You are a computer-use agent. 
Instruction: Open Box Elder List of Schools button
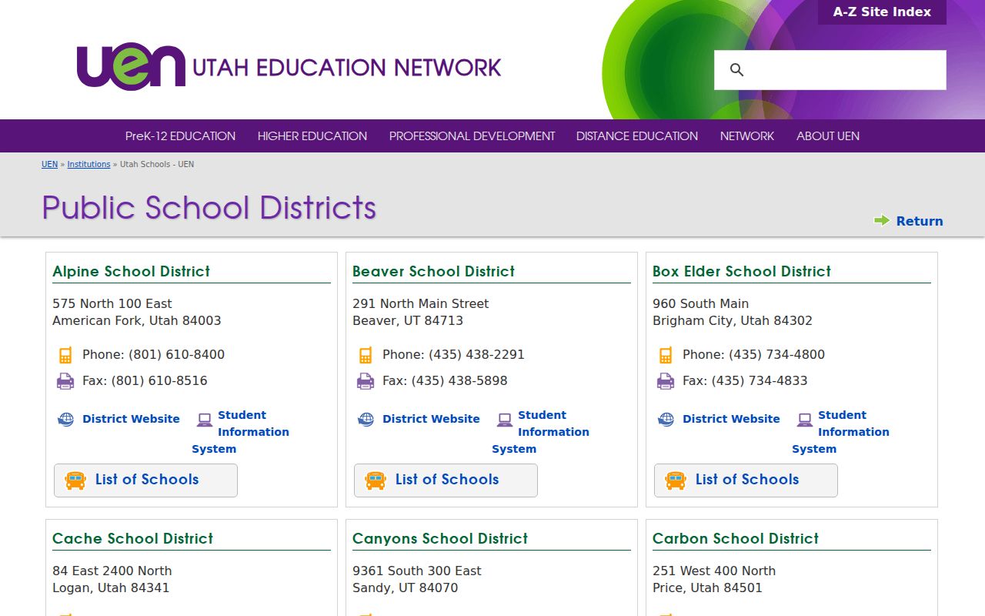(746, 480)
